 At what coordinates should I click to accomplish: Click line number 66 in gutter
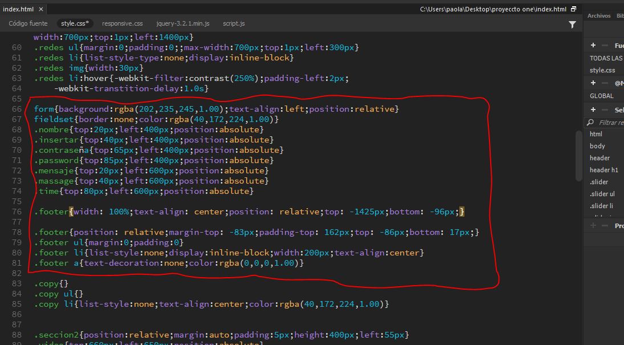(17, 109)
